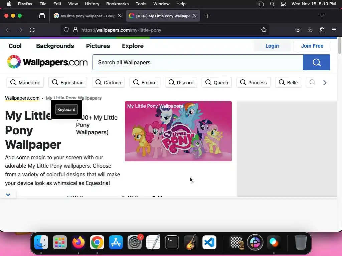
Task: Open the File menu
Action: point(43,4)
